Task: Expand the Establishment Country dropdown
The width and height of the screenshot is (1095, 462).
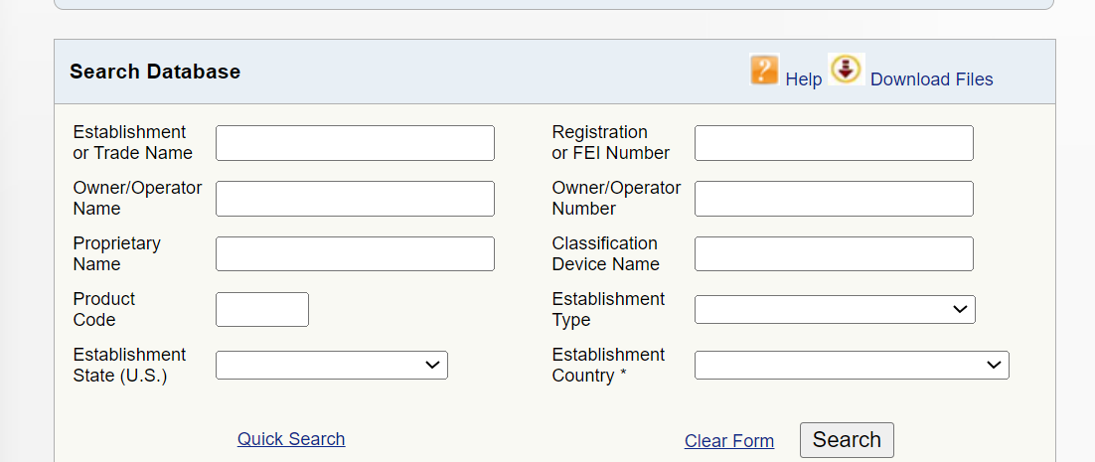Action: click(x=852, y=365)
